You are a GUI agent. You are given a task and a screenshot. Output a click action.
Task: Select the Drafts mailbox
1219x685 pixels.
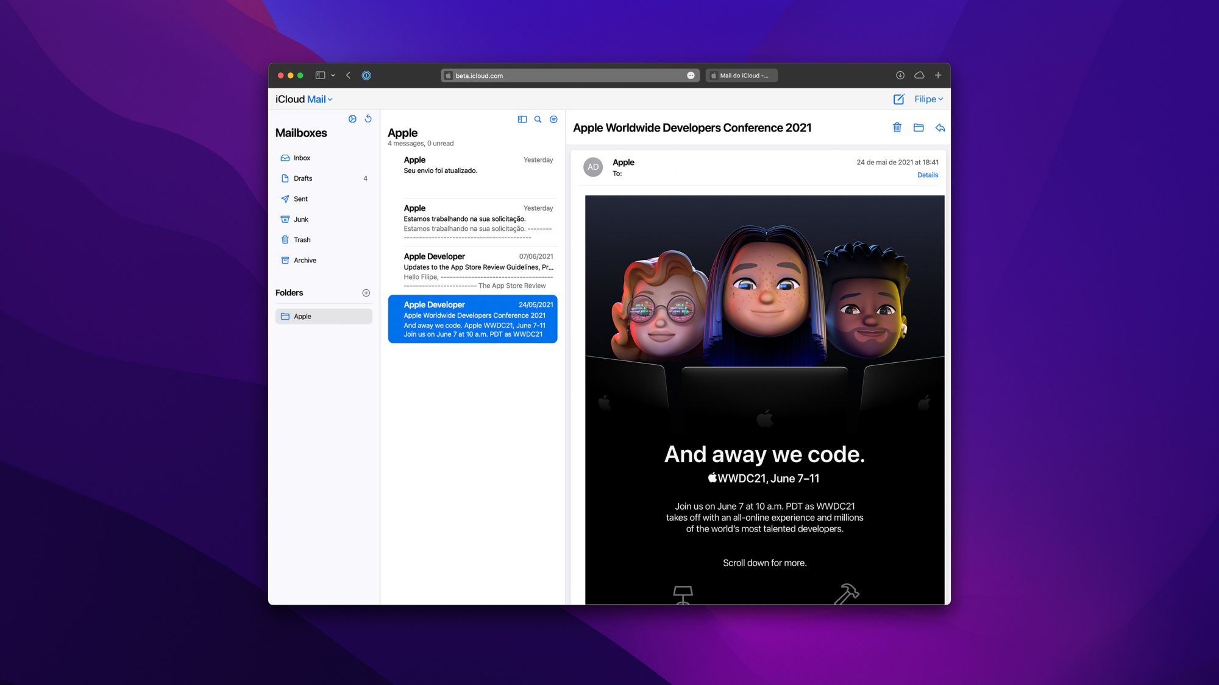pyautogui.click(x=324, y=178)
